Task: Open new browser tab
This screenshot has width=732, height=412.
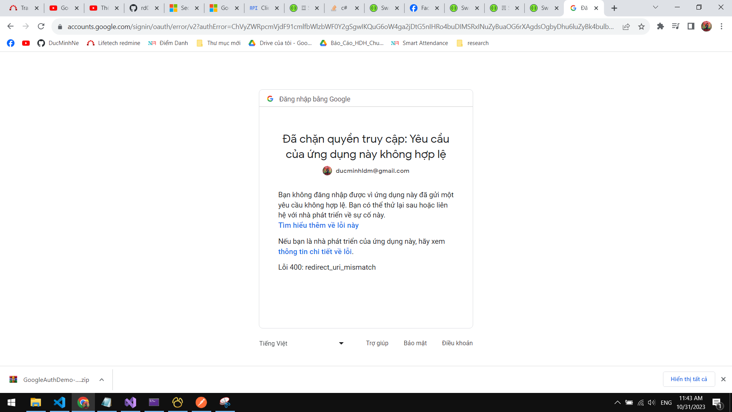Action: click(614, 8)
